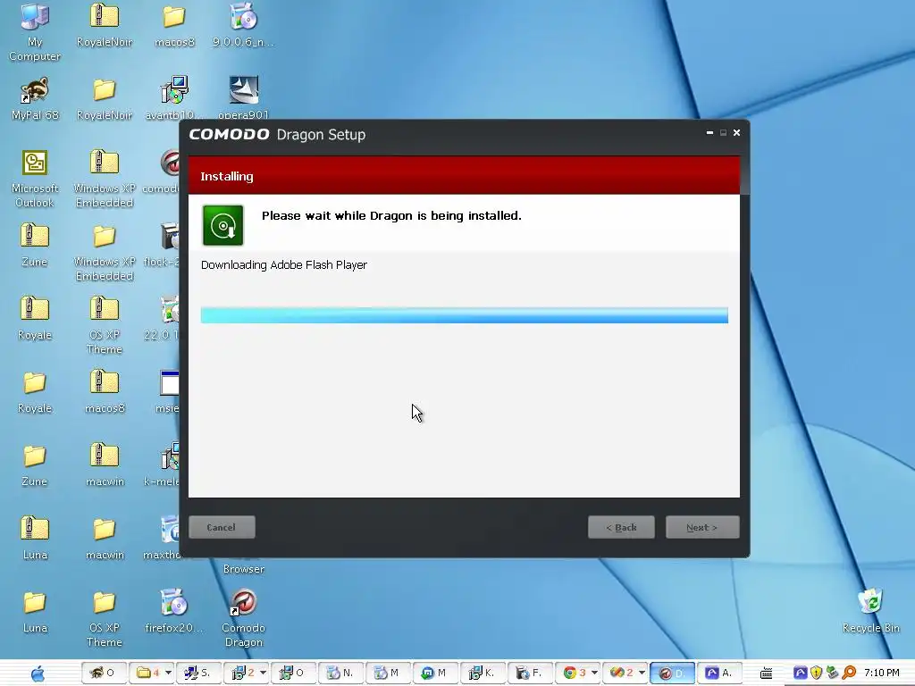
Task: Open the zipped OS XP Theme archive
Action: [105, 324]
